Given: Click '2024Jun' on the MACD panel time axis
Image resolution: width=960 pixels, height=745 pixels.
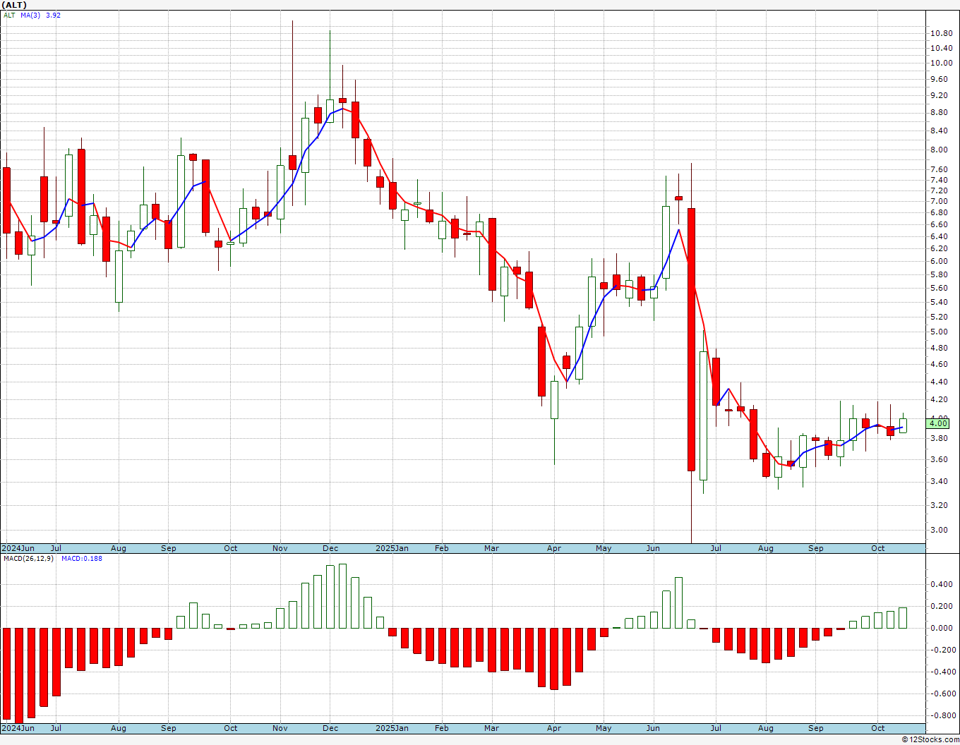Looking at the screenshot, I should [18, 728].
